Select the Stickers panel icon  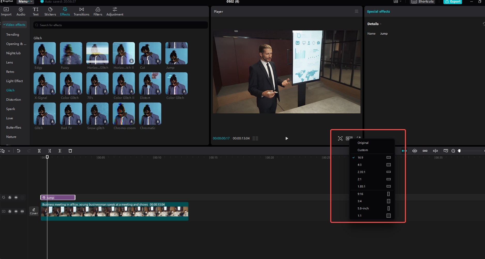point(50,11)
